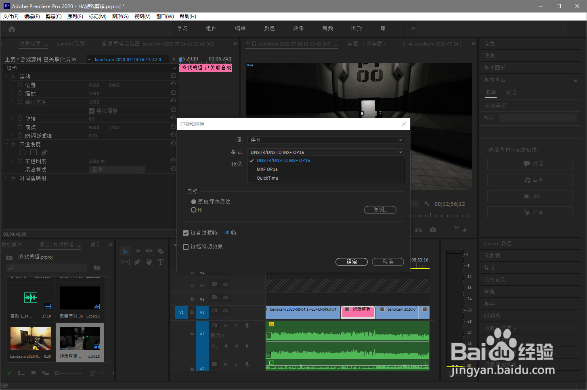Reset the Motion effect

coord(173,76)
